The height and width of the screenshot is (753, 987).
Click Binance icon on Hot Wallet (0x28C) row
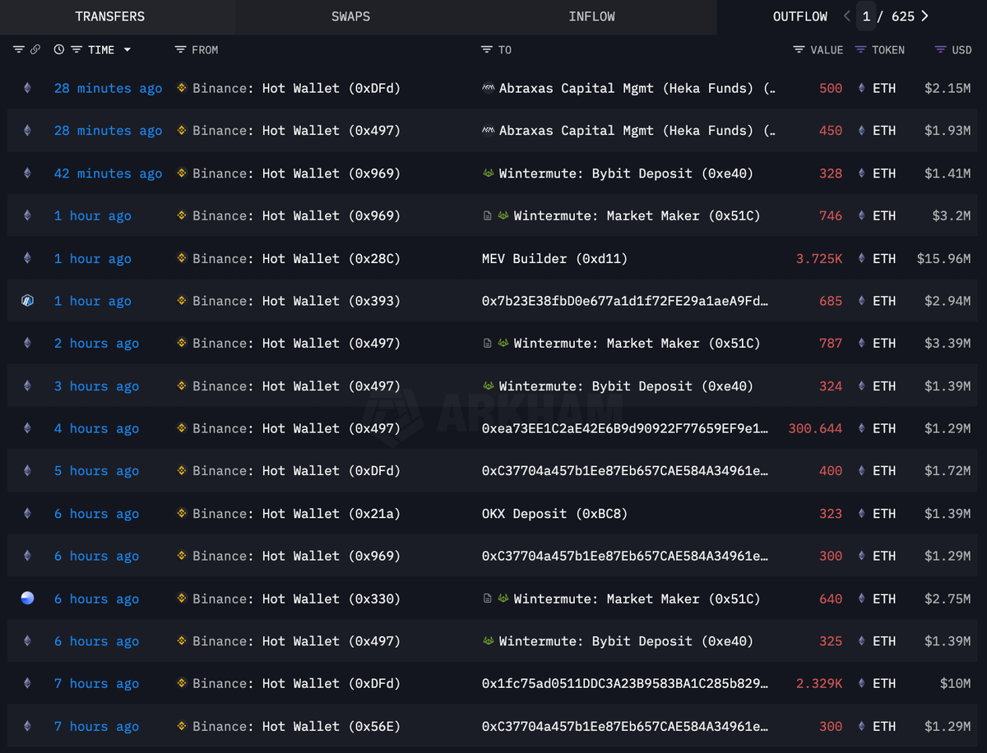182,258
